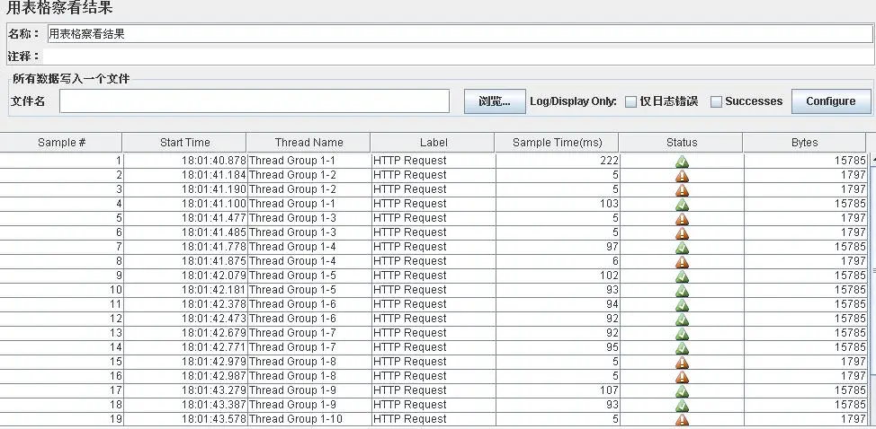Screen dimensions: 876x429
Task: Select the sample time 222 cell
Action: coord(558,161)
